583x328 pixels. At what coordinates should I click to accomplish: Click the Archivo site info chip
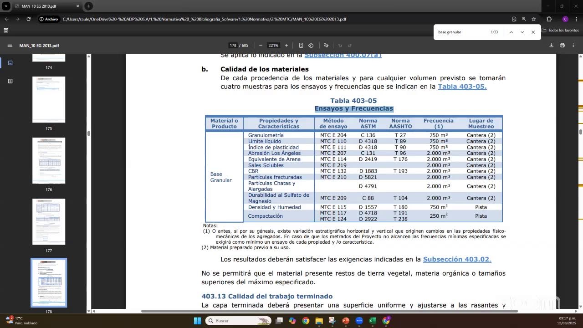pyautogui.click(x=49, y=19)
